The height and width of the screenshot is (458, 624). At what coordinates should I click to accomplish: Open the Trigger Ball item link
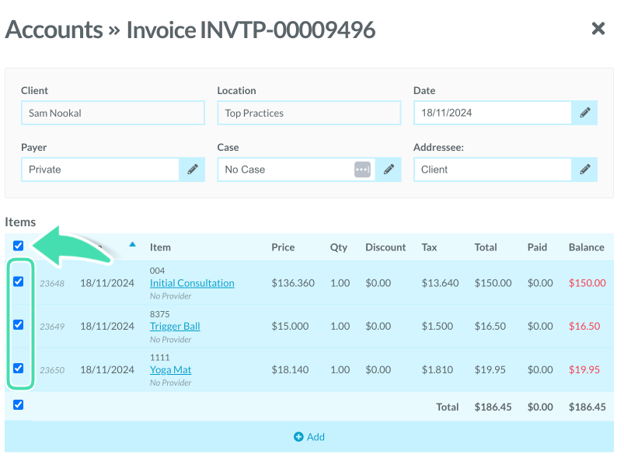tap(175, 326)
